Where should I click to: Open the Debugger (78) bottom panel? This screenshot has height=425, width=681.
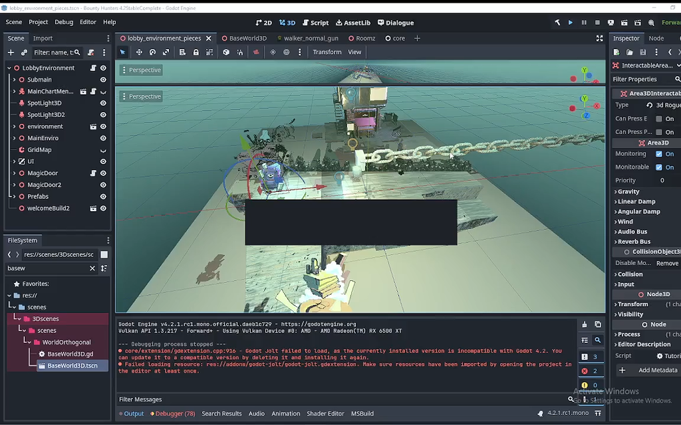[173, 414]
